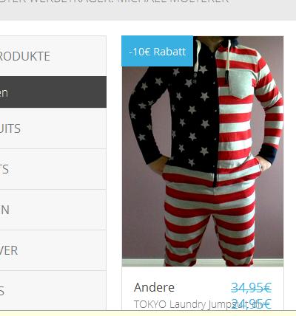296x316 pixels.
Task: Click the gray Werbeträger banner text
Action: pos(114,1)
